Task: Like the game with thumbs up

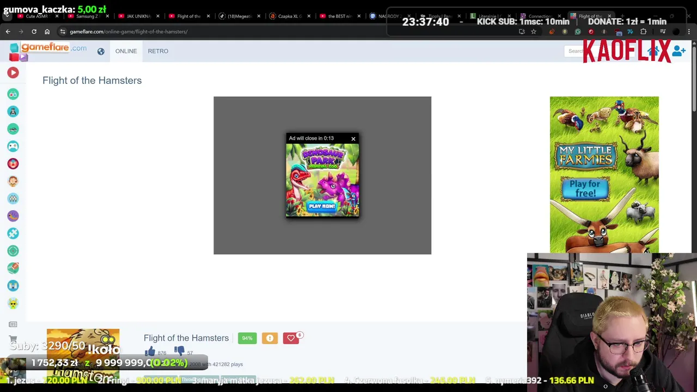Action: pos(150,352)
